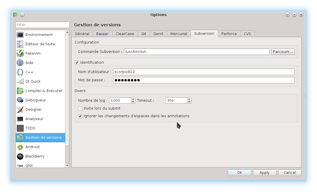
Task: Confirm with the OK button
Action: tap(240, 173)
